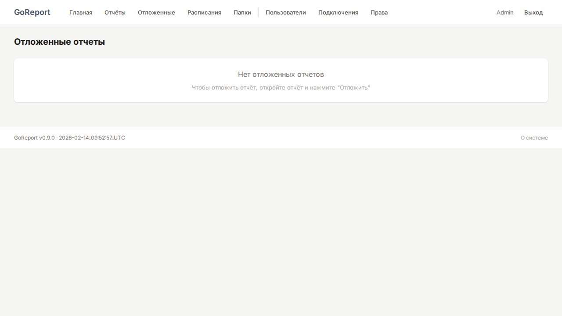
Task: Click the Admin user name
Action: coord(505,12)
